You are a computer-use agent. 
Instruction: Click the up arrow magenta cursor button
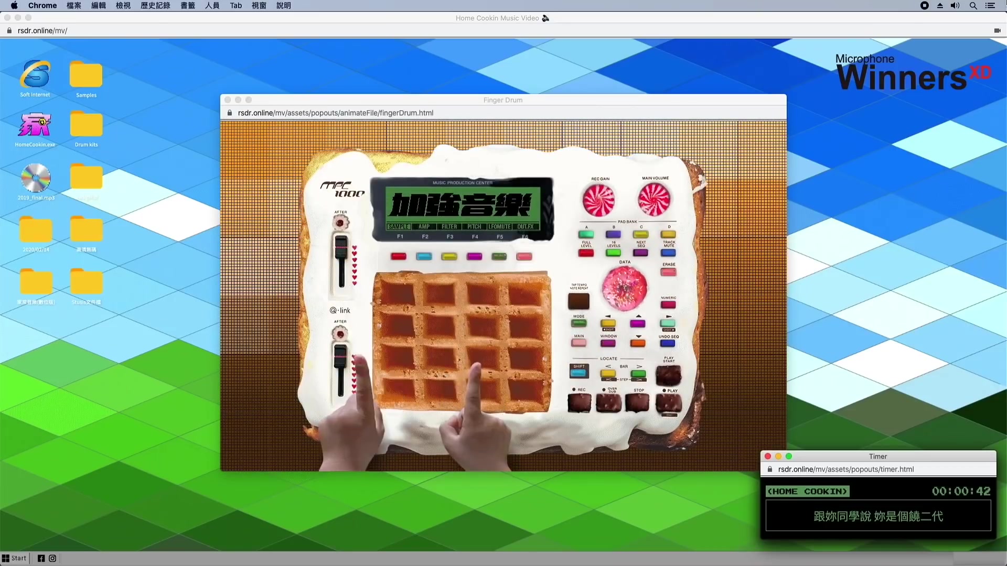(x=638, y=324)
